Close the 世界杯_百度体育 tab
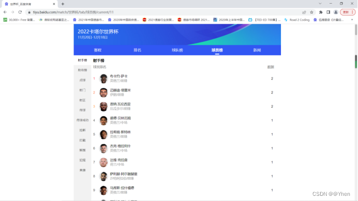The width and height of the screenshot is (358, 201). (54, 4)
